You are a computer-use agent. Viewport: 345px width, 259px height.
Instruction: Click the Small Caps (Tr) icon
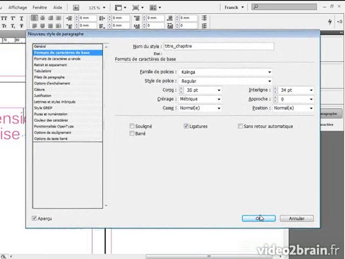(x=4, y=26)
